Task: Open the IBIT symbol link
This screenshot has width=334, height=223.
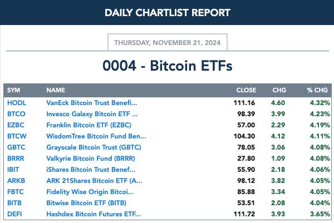Action: click(13, 170)
